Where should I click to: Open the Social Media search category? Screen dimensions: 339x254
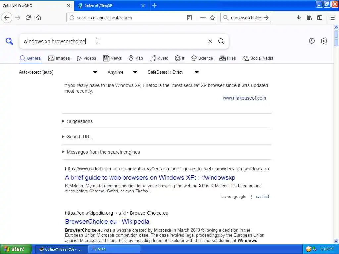coord(258,58)
